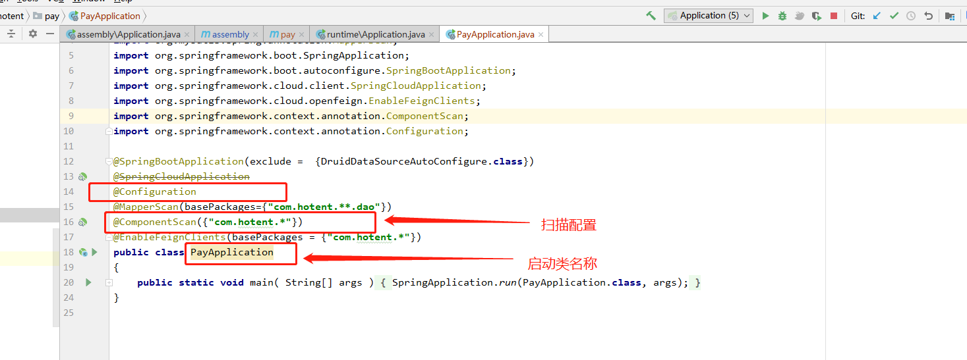
Task: Close the assembly\Application.java tab
Action: pos(187,34)
